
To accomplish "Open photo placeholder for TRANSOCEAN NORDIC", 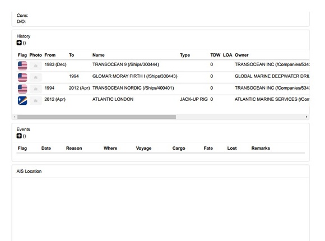I will [36, 89].
